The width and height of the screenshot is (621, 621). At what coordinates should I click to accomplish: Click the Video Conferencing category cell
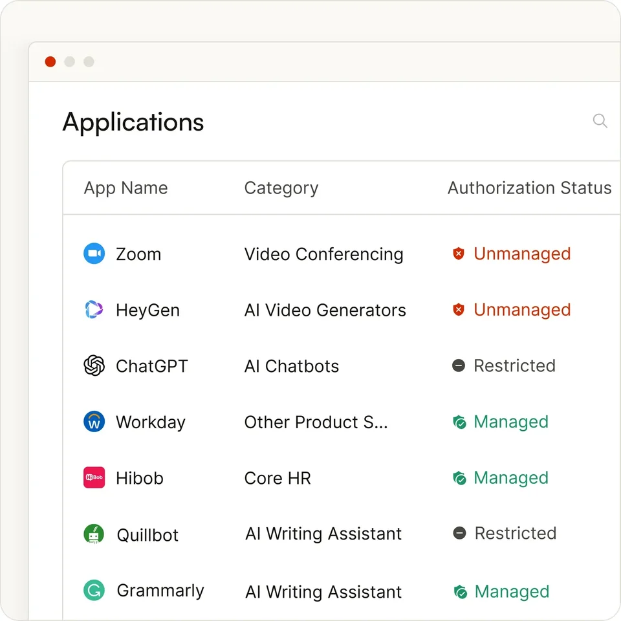(323, 254)
